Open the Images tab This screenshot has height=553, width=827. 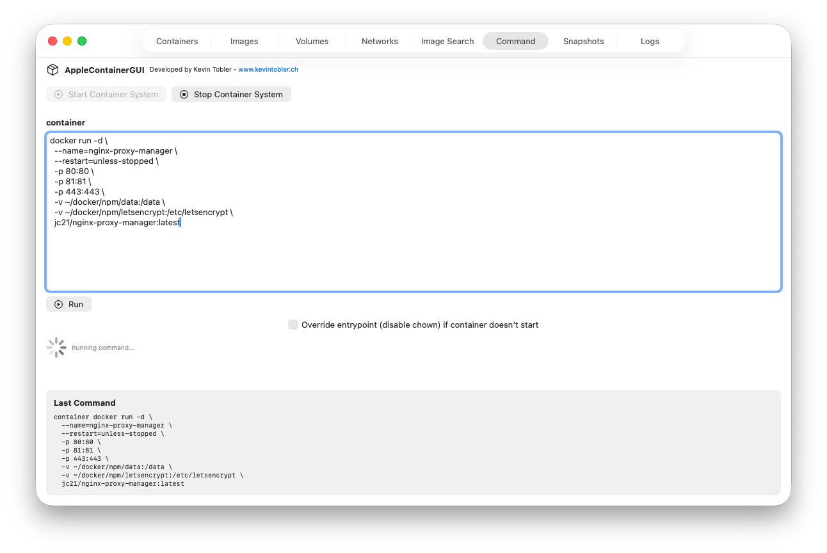(244, 40)
